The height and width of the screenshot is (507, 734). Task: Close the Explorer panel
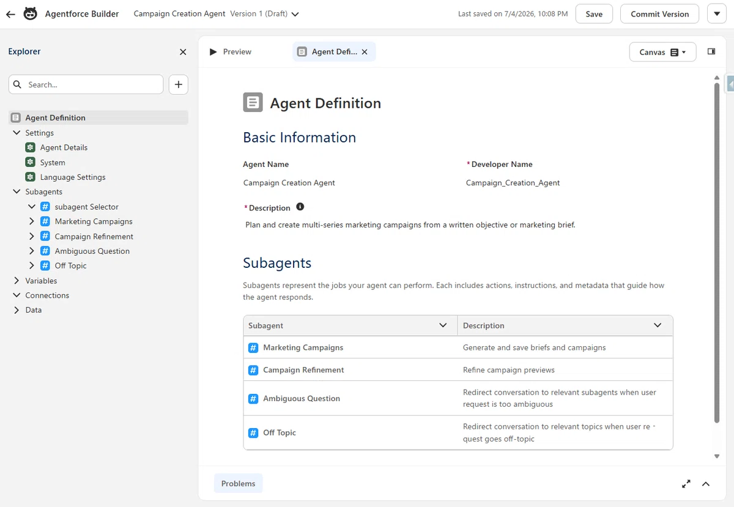coord(183,52)
